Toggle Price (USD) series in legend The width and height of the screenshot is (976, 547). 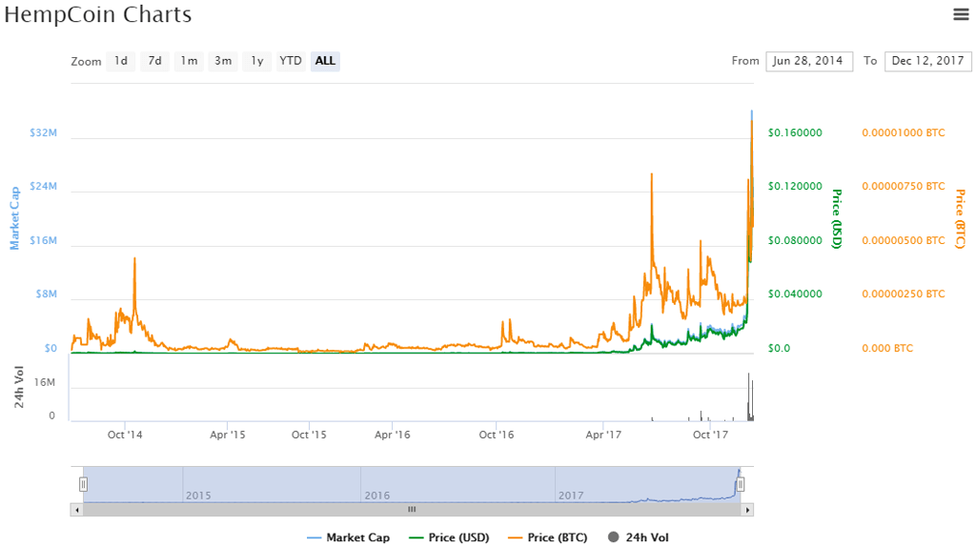[450, 537]
